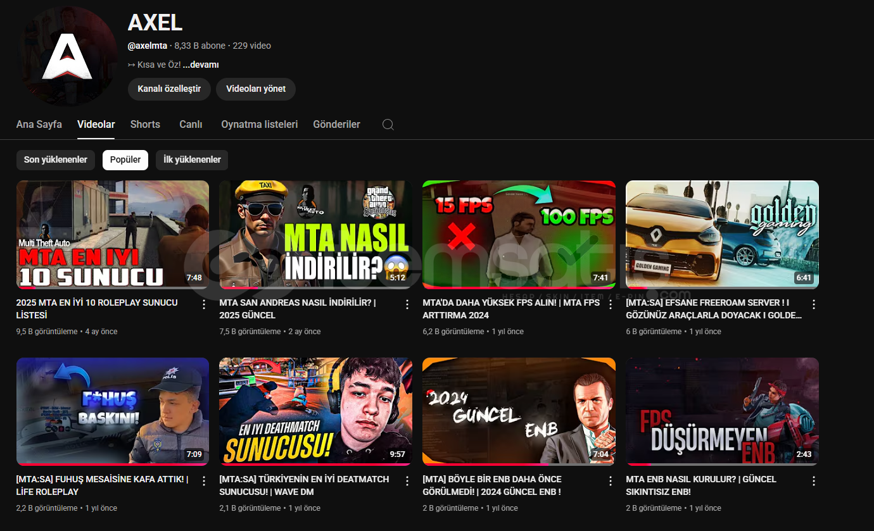
Task: Click the 8,33 B abone subscriber count
Action: click(x=200, y=46)
